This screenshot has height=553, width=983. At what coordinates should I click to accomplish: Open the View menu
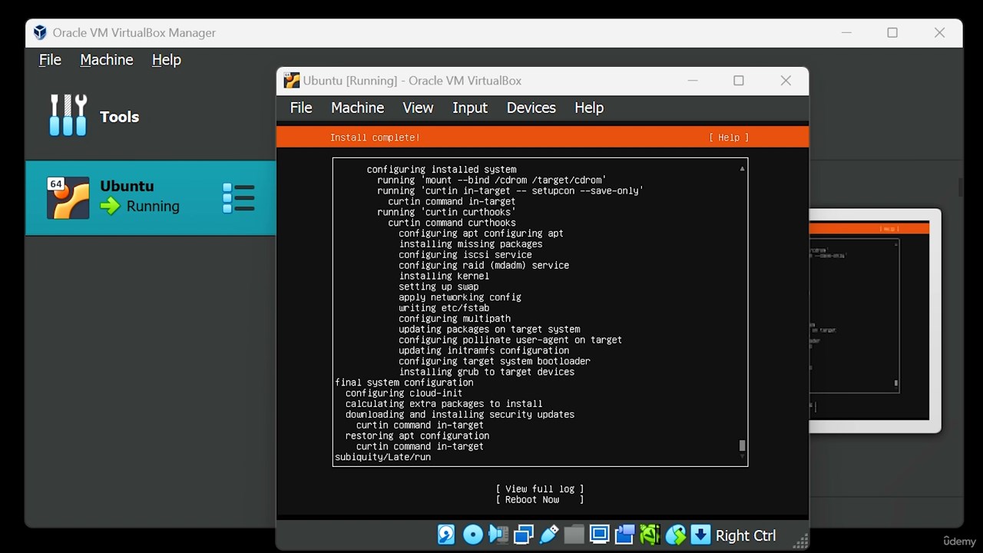coord(418,108)
